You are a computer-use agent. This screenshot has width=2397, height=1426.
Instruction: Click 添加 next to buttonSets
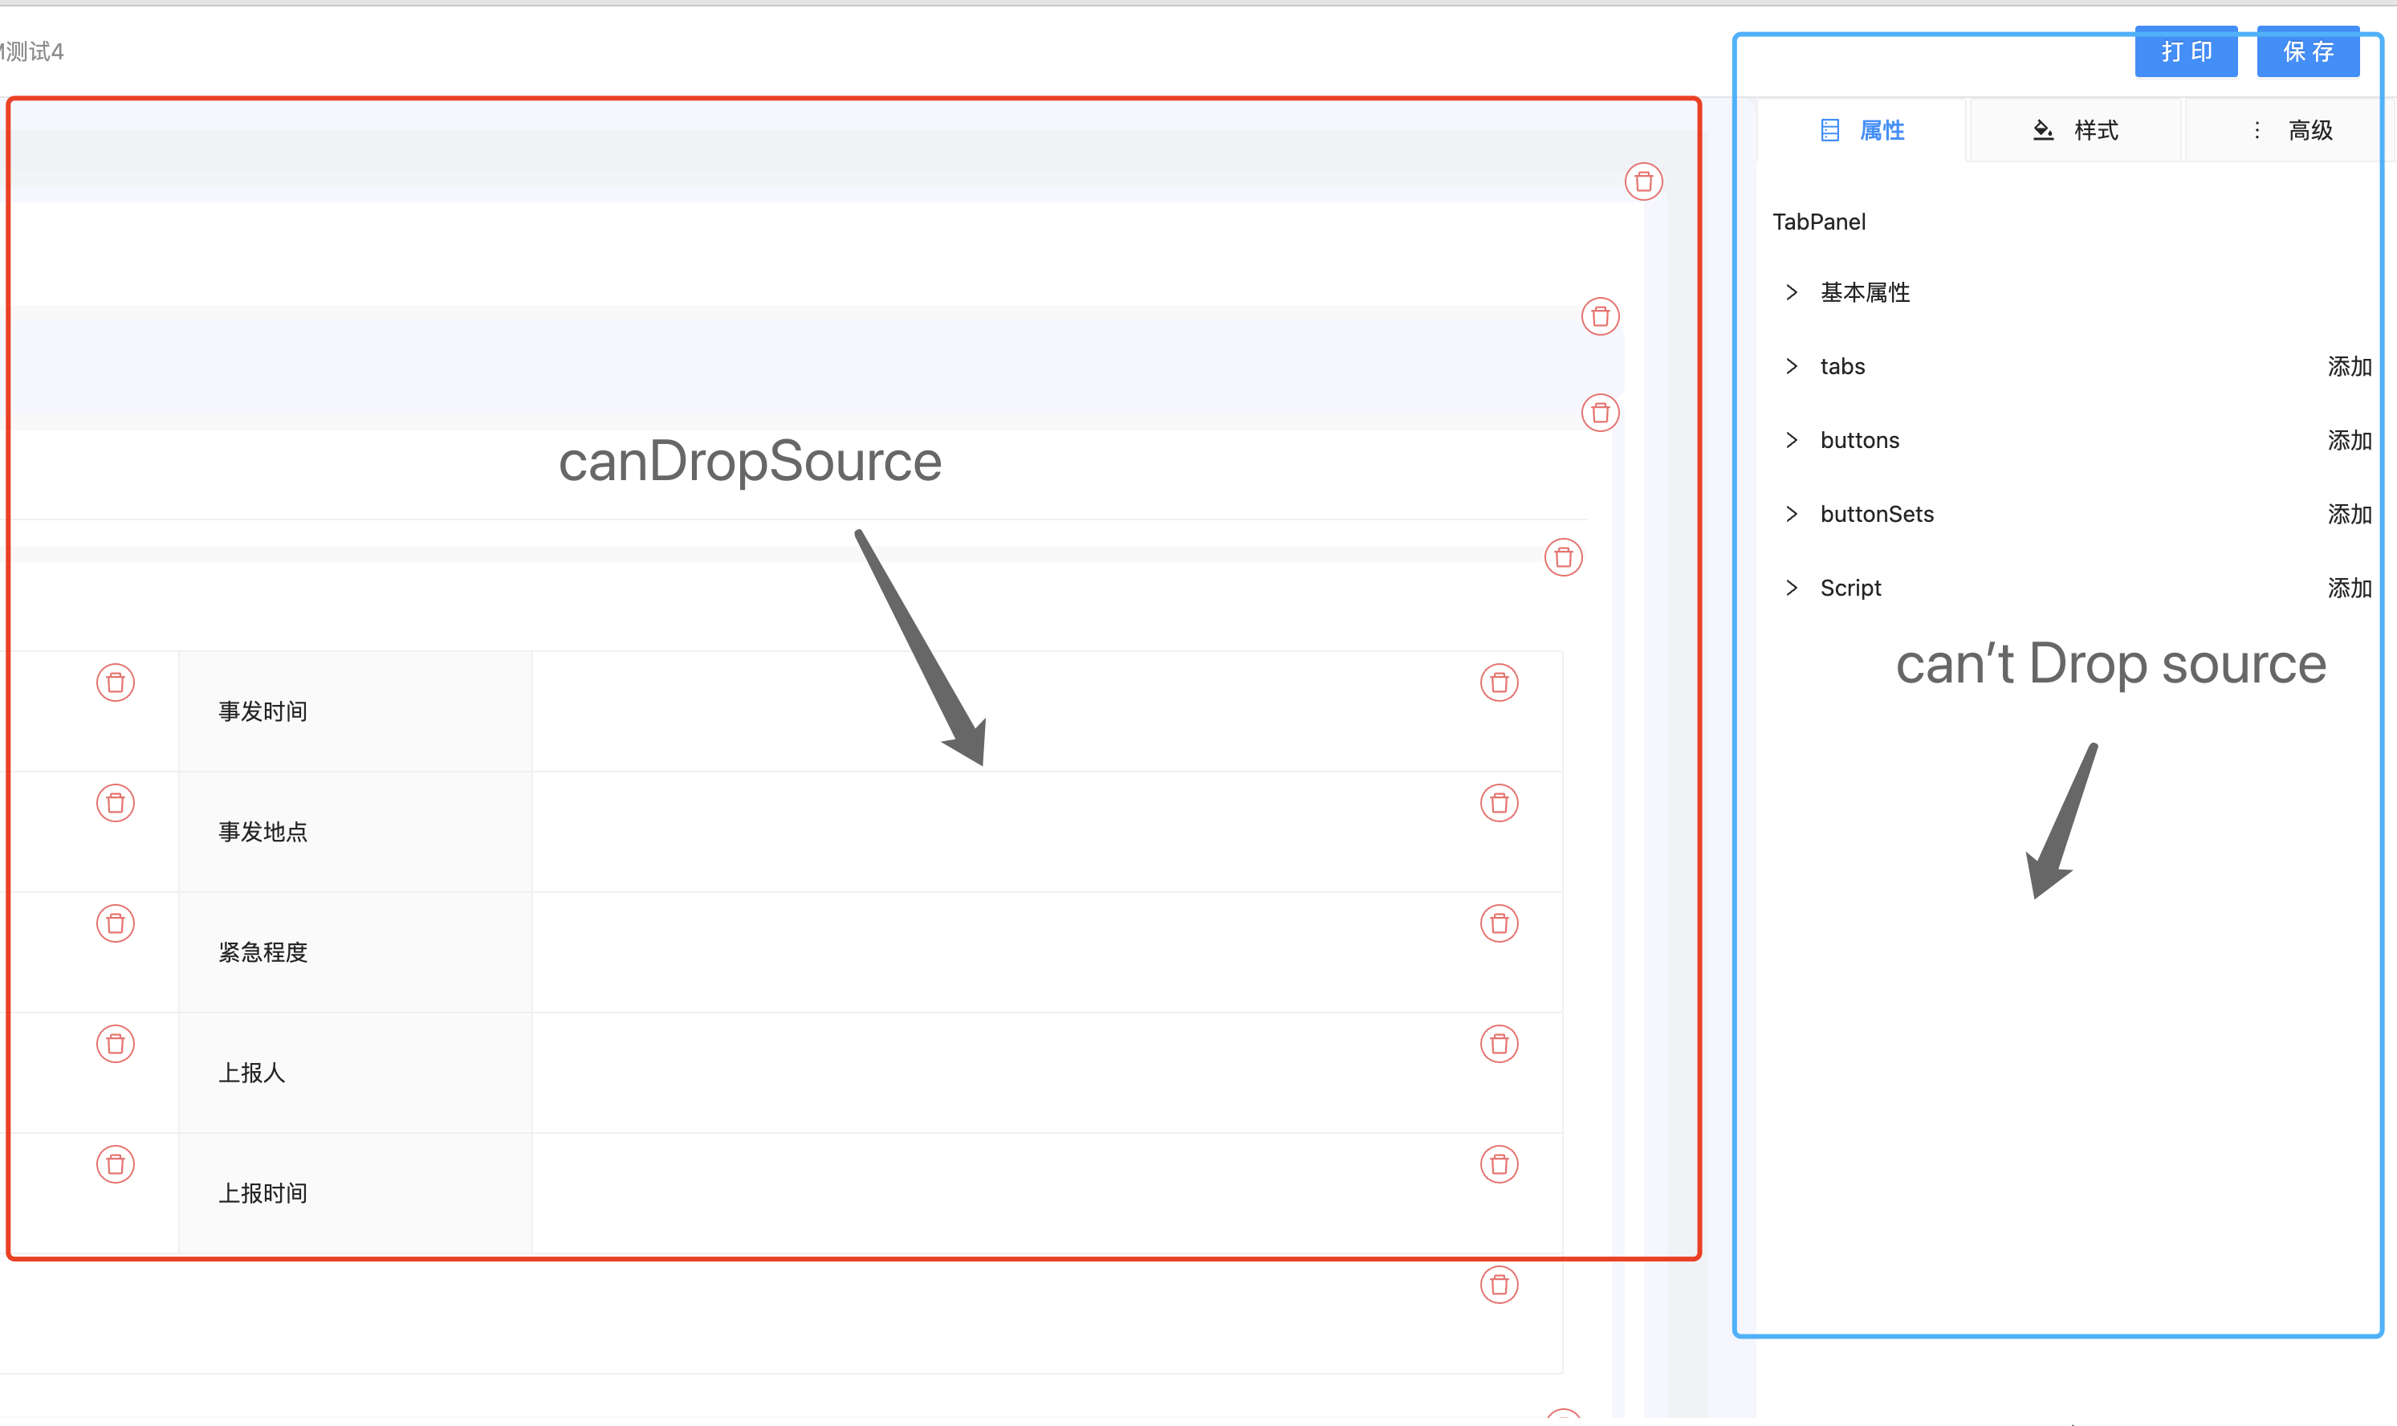tap(2350, 514)
